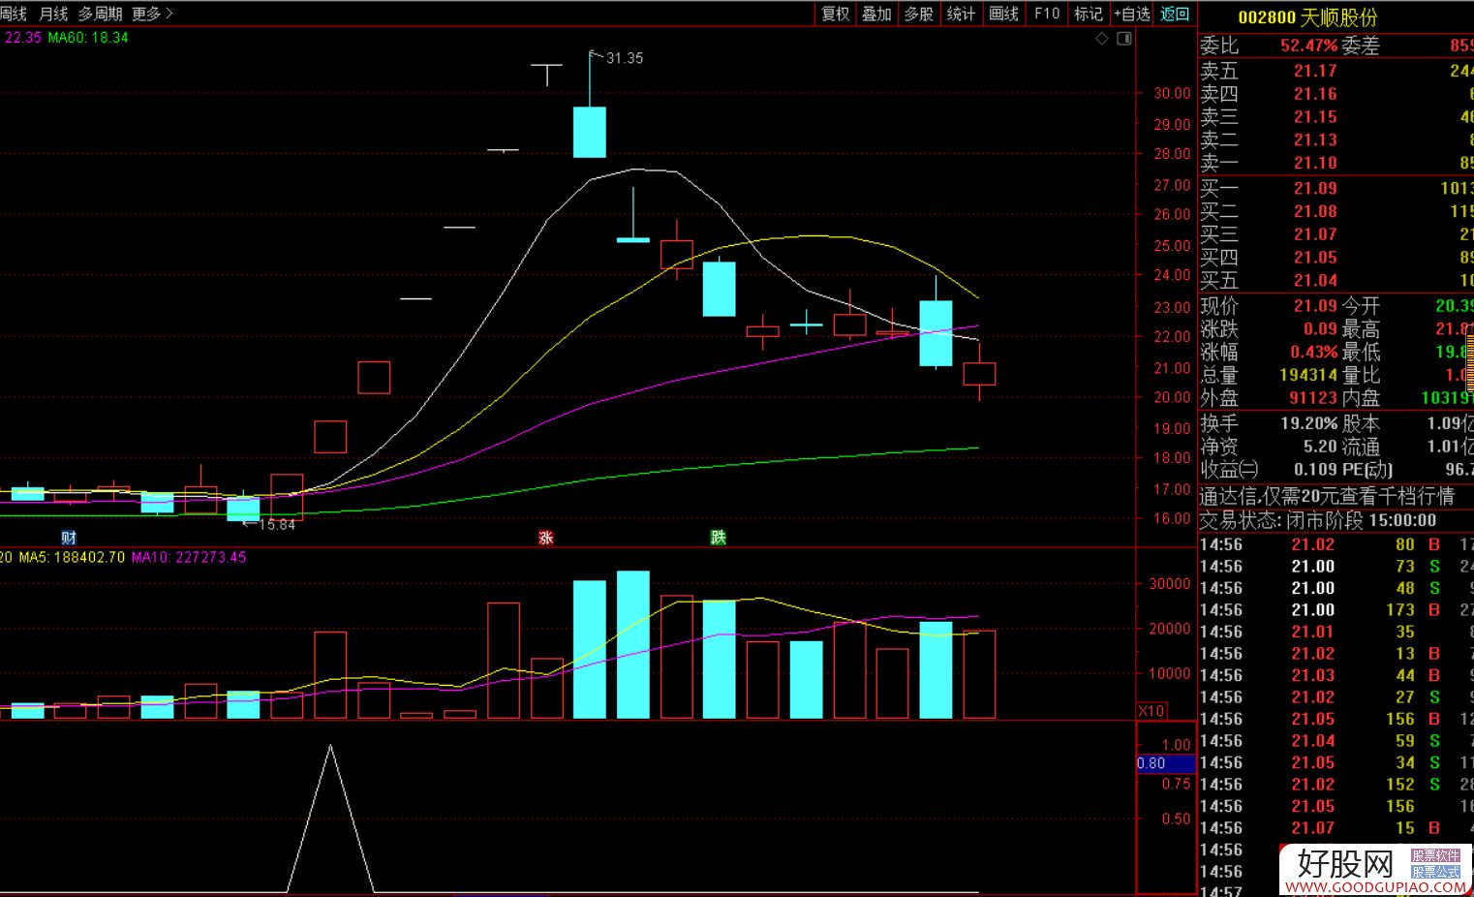
Task: Click the 涨幅 0.43% percent change
Action: click(1313, 353)
